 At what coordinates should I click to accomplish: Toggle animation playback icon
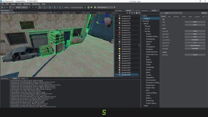[85, 7]
